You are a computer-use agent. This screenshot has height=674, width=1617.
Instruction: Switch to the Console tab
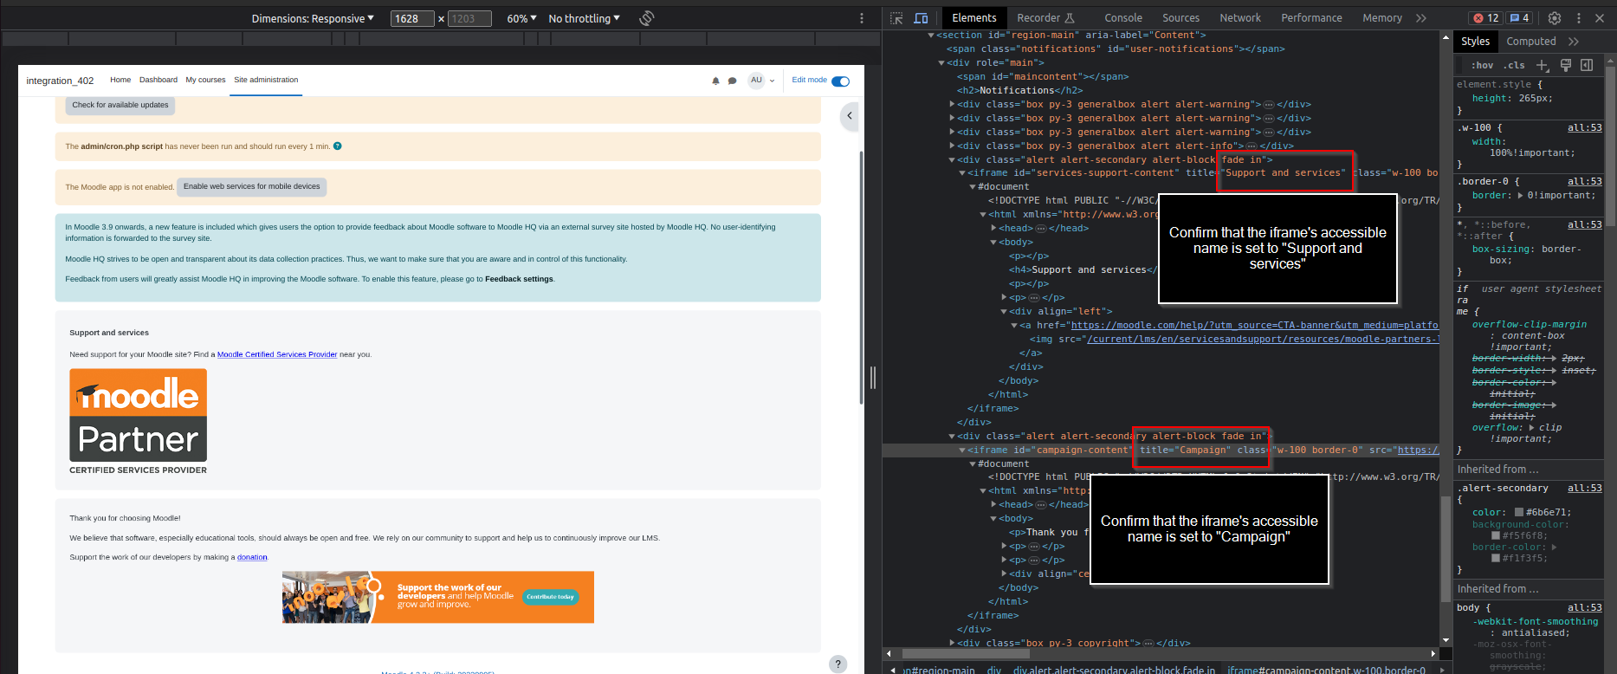coord(1123,18)
